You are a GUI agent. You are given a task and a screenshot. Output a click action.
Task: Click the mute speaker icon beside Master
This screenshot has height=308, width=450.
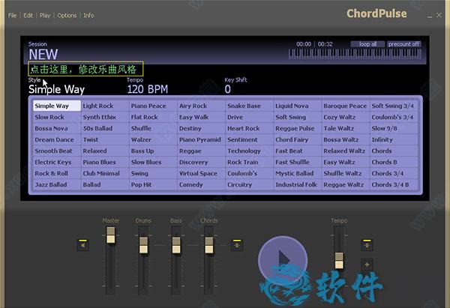(82, 244)
